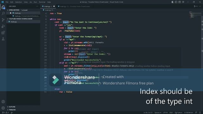Image resolution: width=203 pixels, height=114 pixels.
Task: Toggle Secondary Side Bar layout button
Action: click(180, 2)
